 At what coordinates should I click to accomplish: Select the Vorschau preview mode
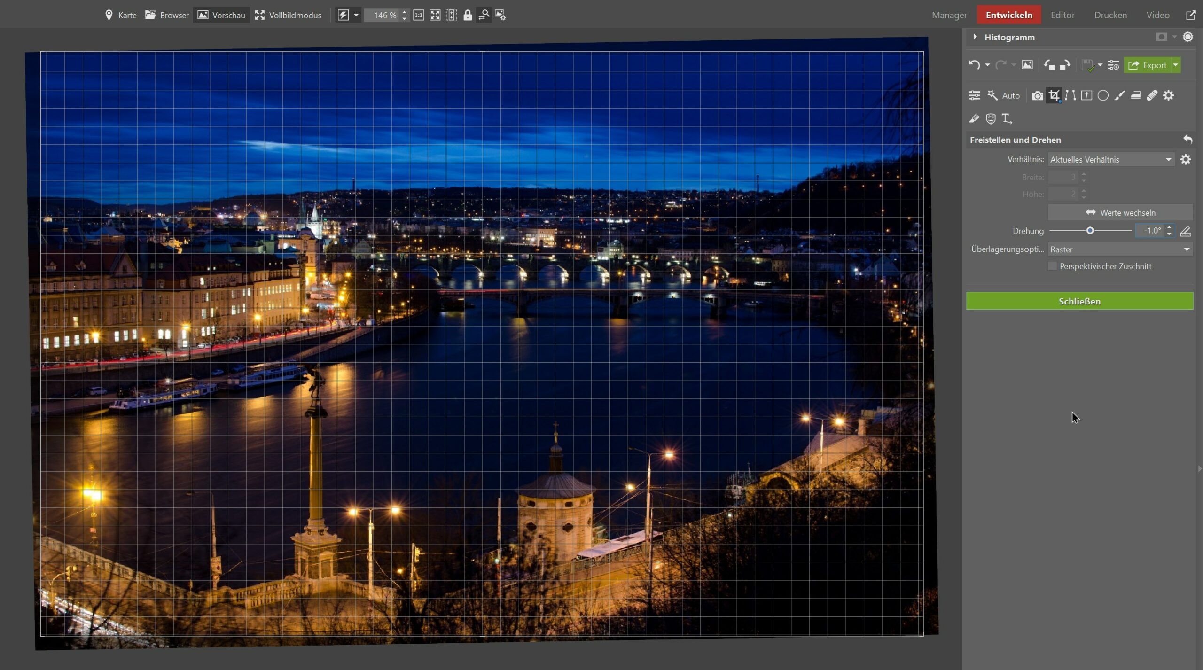pyautogui.click(x=221, y=15)
